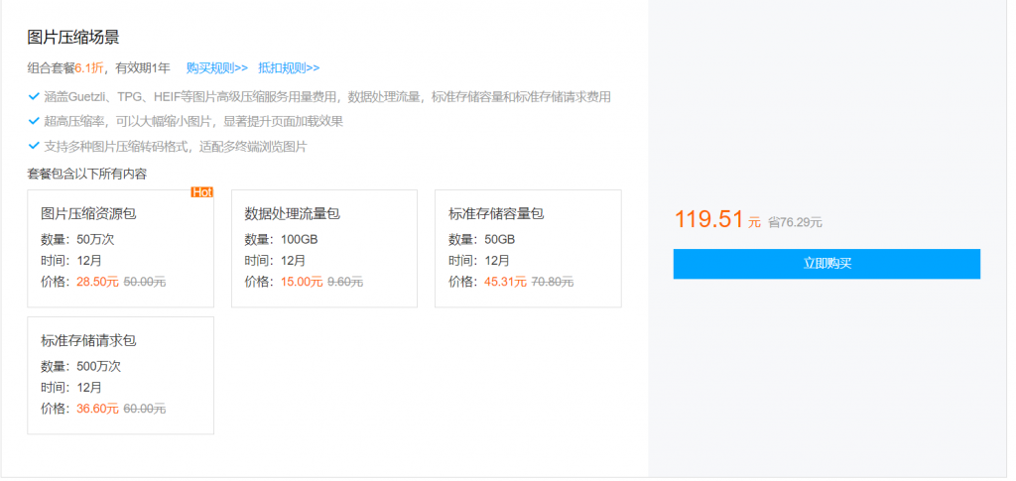Click the struck-through 50.00元 price
The width and height of the screenshot is (1016, 481).
pos(145,282)
